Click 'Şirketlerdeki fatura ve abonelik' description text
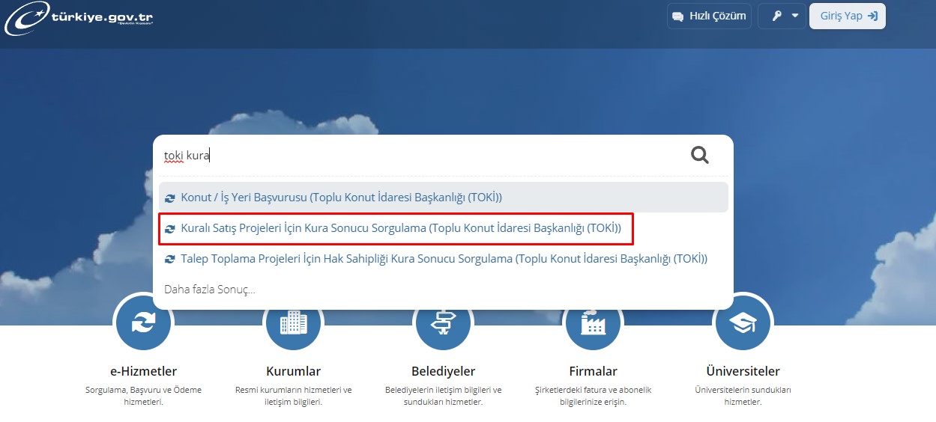This screenshot has height=422, width=936. 593,396
